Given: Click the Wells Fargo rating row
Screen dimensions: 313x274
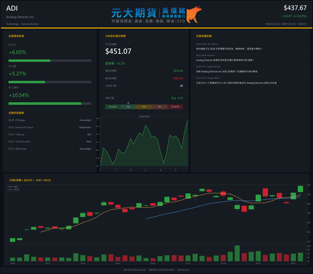Looking at the screenshot, I should [50, 149].
